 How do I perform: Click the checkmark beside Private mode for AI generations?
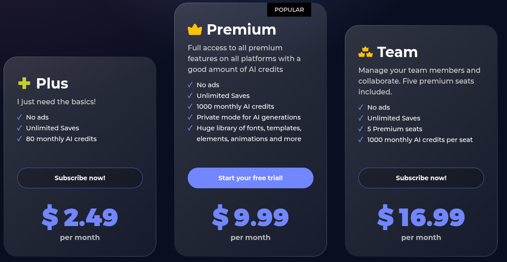190,117
